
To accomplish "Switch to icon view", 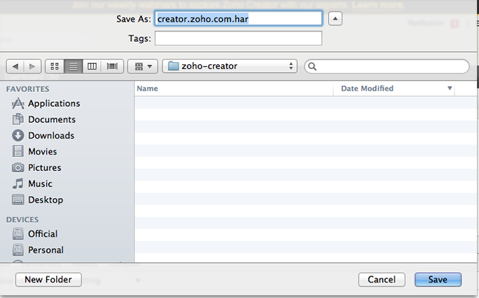I will (55, 66).
